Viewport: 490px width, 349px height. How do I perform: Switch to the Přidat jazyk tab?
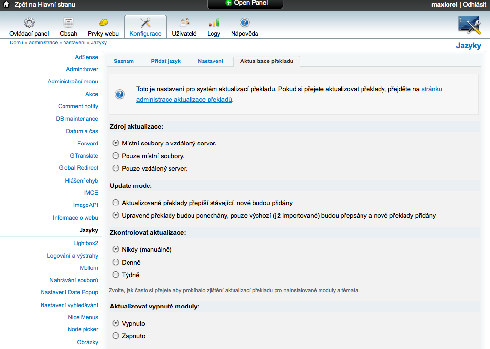point(166,61)
